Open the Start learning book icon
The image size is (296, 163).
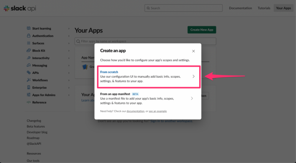tap(28, 28)
